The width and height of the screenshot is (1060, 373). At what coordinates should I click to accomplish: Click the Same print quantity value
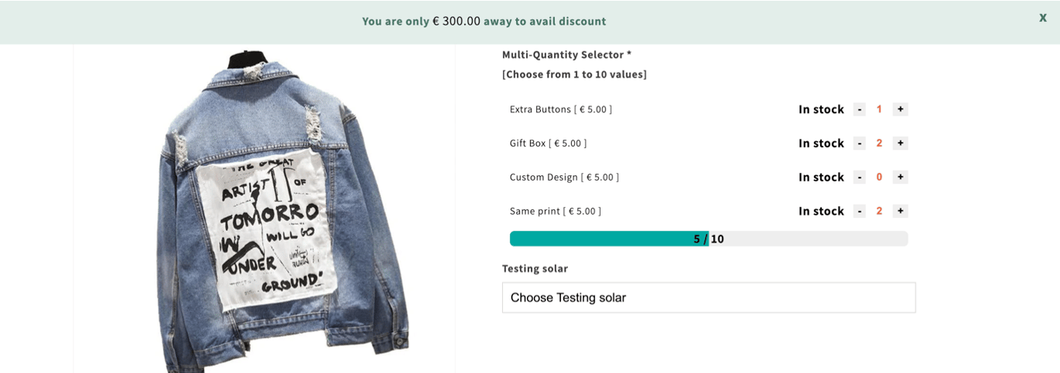pos(879,211)
